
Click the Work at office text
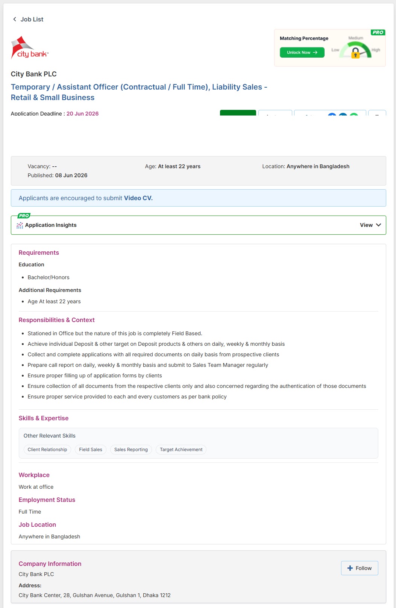36,487
